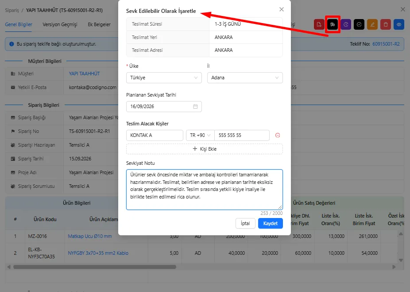Screen dimensions: 410x292
Task: Open the Matkap Ucu Ø10 mm product link
Action: pos(90,236)
